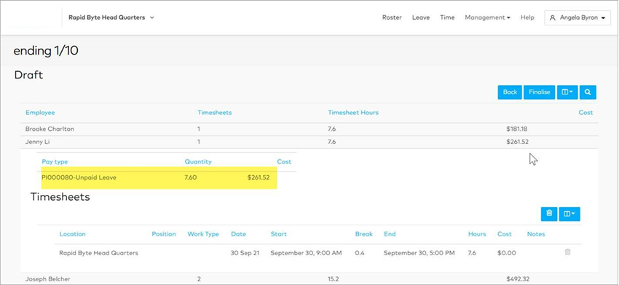Delete the 30 Sep 21 timesheet row

pyautogui.click(x=568, y=252)
